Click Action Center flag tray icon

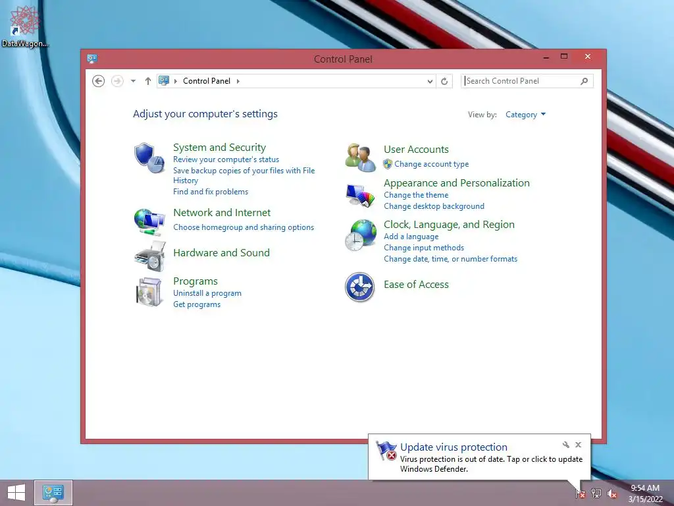click(581, 493)
